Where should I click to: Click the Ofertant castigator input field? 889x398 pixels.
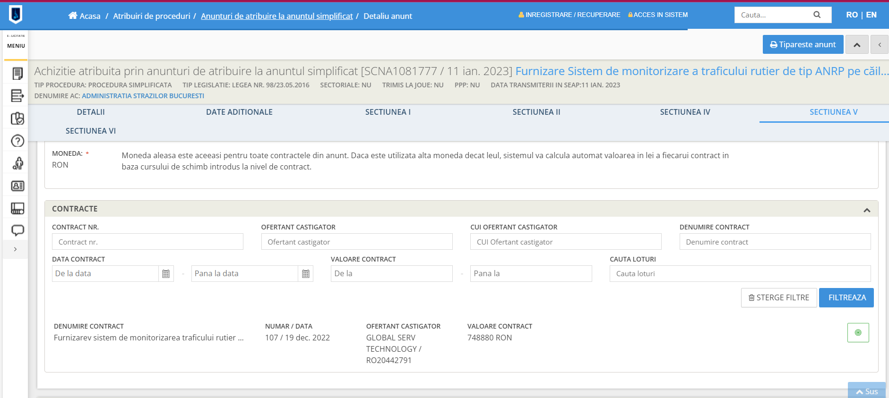click(356, 242)
